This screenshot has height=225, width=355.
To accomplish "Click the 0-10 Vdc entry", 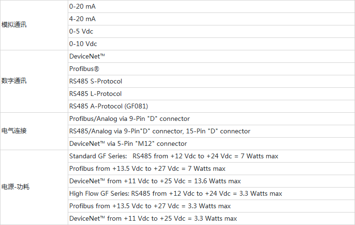I will [x=83, y=44].
